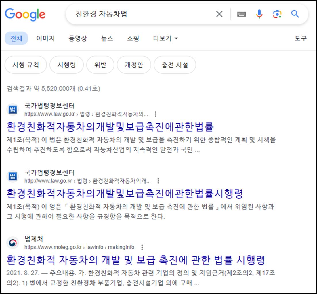This screenshot has width=317, height=294.
Task: Click the first 국가법령정보센터 site name
Action: point(49,106)
